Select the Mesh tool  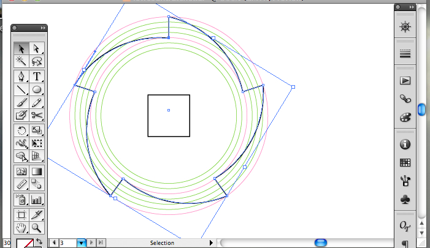[21, 171]
